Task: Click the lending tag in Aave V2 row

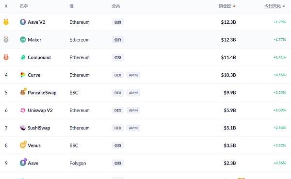Action: pos(118,22)
